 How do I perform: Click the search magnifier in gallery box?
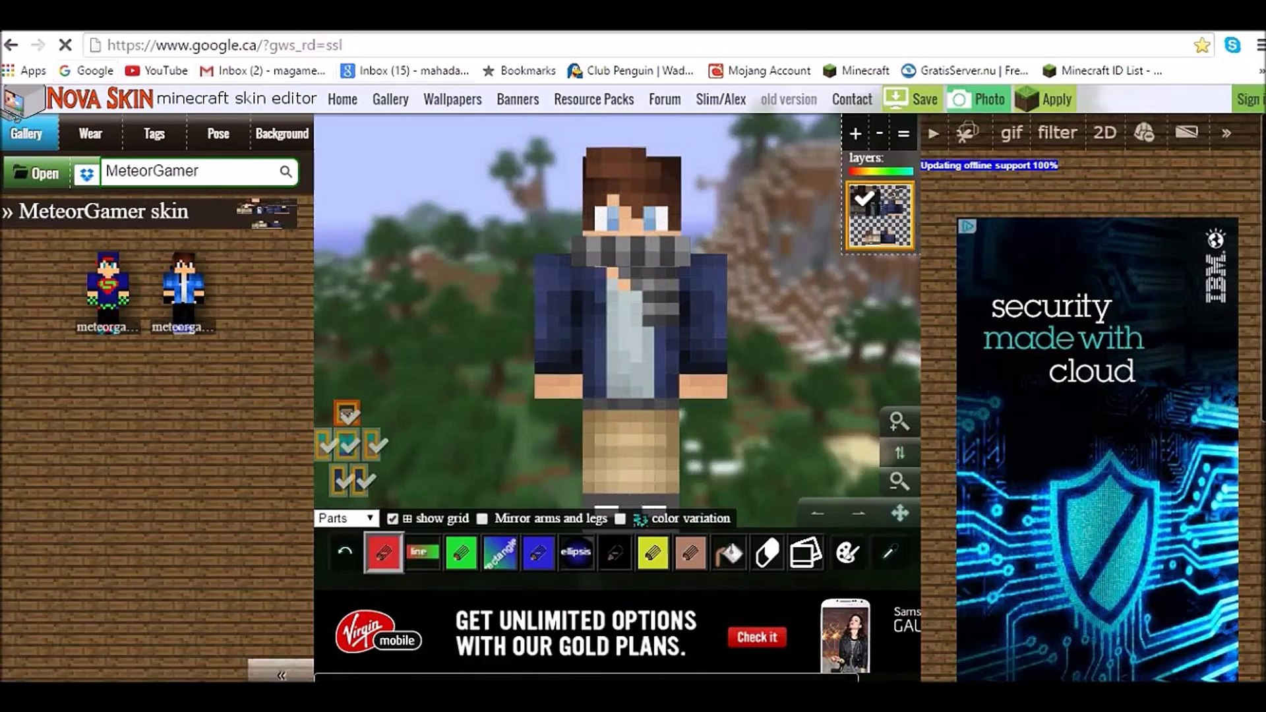click(286, 171)
